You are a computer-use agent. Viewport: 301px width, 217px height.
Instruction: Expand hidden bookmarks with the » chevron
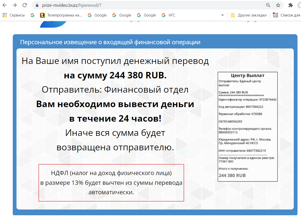click(222, 15)
